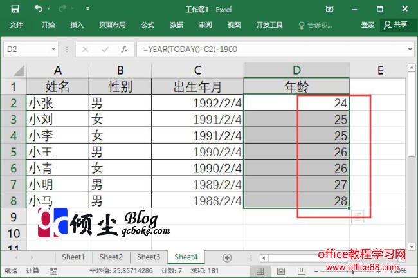Click the Undo arrow icon
Image resolution: width=418 pixels, height=278 pixels.
[39, 9]
